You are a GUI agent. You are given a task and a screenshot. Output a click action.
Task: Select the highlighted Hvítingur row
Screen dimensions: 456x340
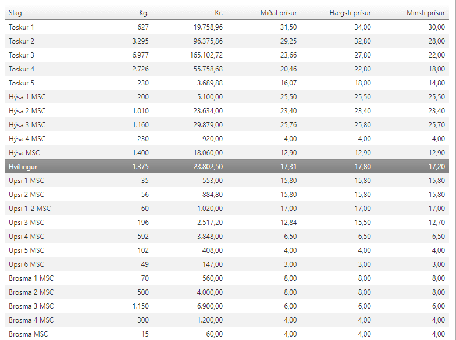227,166
